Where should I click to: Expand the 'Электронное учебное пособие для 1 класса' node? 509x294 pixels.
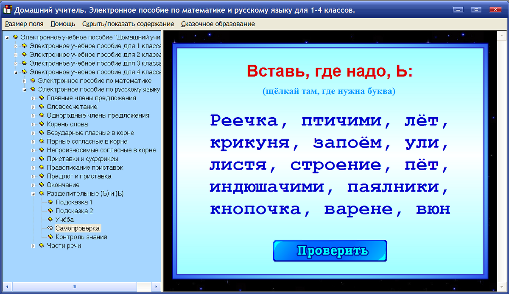pos(15,46)
